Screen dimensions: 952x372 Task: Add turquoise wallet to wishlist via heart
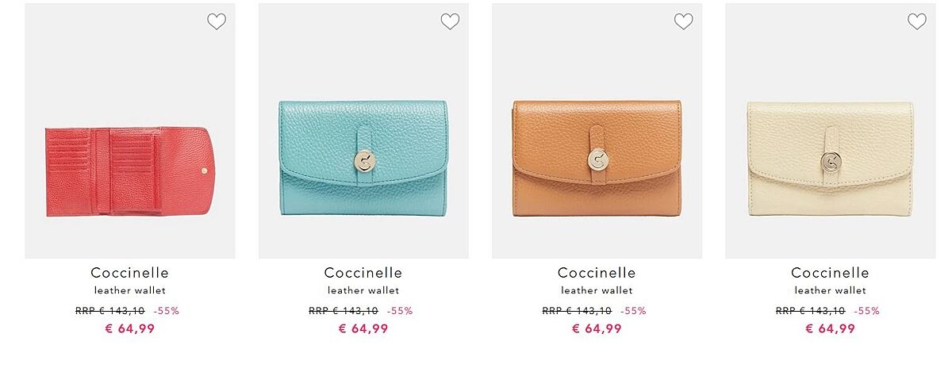450,21
